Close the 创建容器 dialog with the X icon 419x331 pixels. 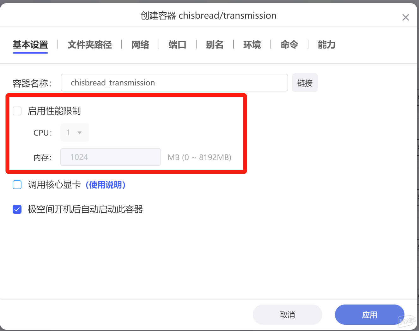[x=405, y=17]
